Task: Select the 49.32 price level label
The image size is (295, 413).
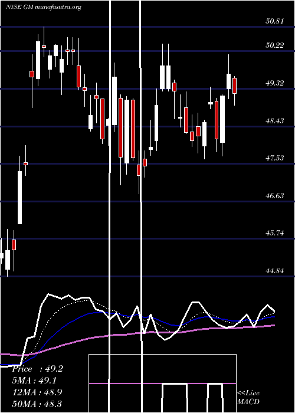Action: pos(275,83)
